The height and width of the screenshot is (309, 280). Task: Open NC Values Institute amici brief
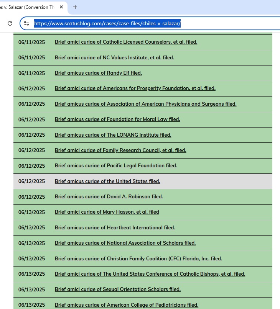click(114, 57)
